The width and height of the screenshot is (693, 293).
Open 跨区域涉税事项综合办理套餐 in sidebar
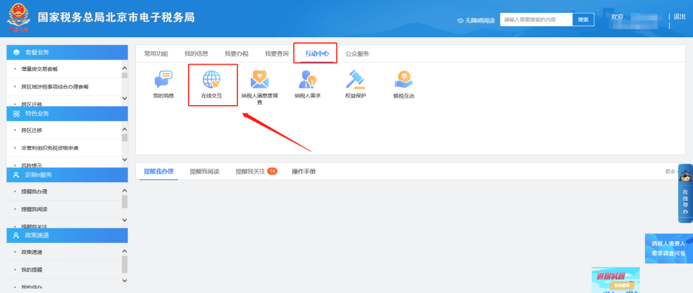[x=55, y=87]
